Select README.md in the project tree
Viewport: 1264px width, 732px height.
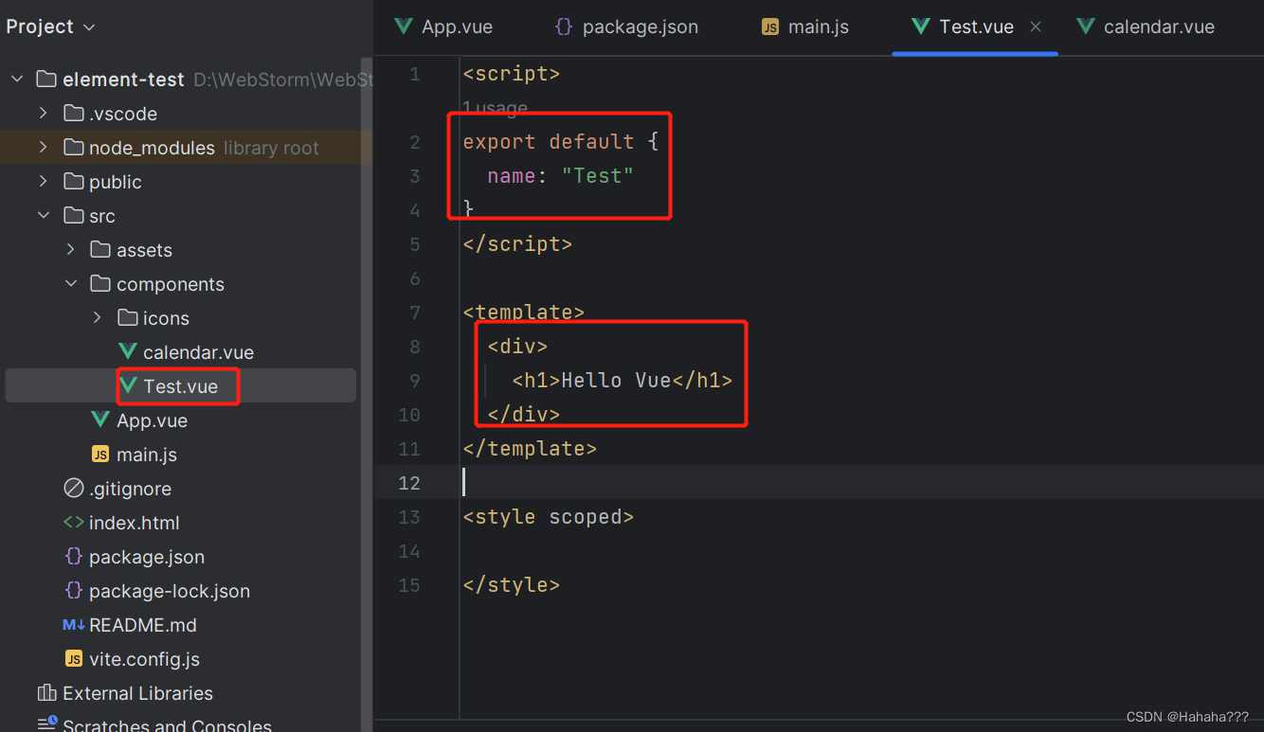142,625
